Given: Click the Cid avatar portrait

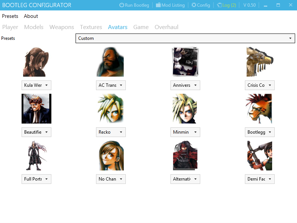Looking at the screenshot, I should pyautogui.click(x=36, y=109).
